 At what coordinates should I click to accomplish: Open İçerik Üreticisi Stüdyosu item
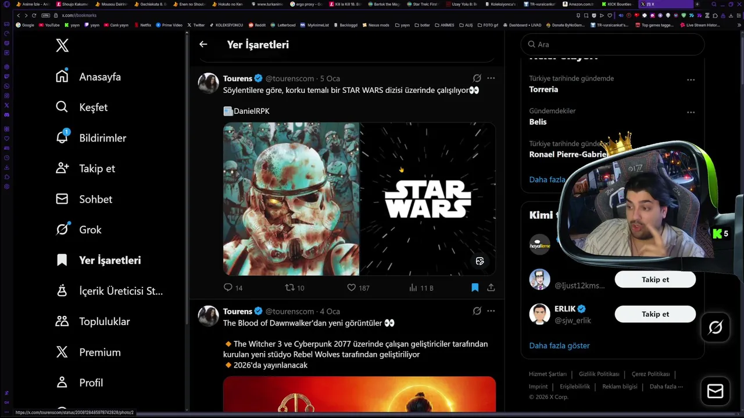[109, 291]
